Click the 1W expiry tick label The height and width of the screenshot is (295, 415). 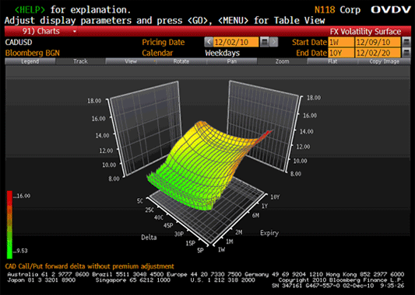222,249
